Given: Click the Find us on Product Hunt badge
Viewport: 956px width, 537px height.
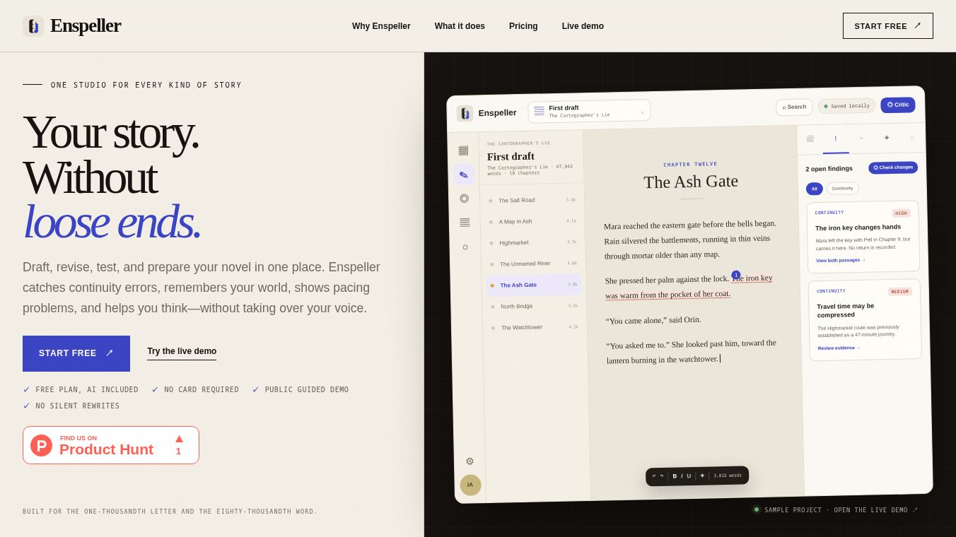Looking at the screenshot, I should click(111, 445).
